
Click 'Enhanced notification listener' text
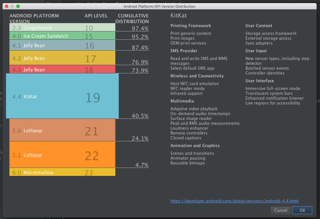pos(275,98)
